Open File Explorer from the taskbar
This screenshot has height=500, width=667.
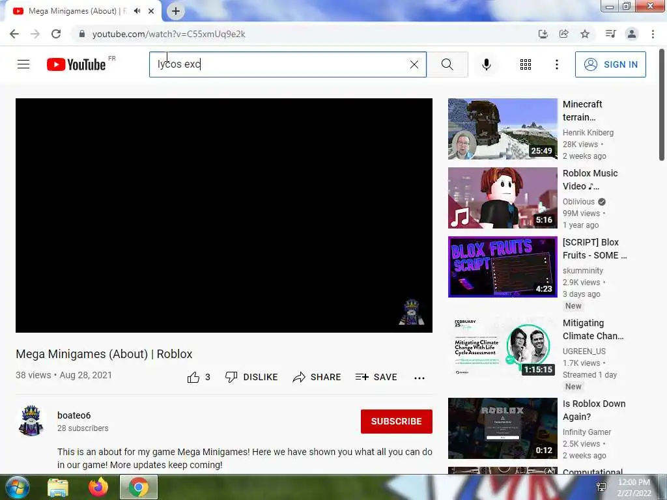(x=58, y=487)
